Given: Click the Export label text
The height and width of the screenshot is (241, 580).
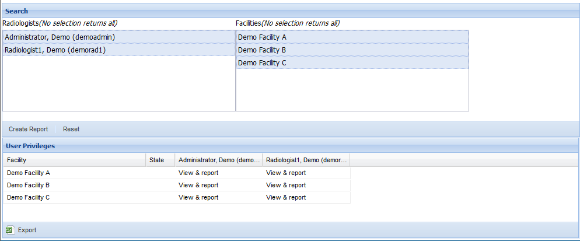Looking at the screenshot, I should (x=27, y=230).
